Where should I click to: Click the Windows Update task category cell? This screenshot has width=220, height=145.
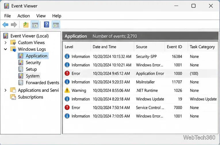pyautogui.click(x=203, y=99)
